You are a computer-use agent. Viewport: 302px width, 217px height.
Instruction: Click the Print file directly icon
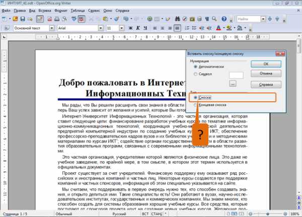57,19
